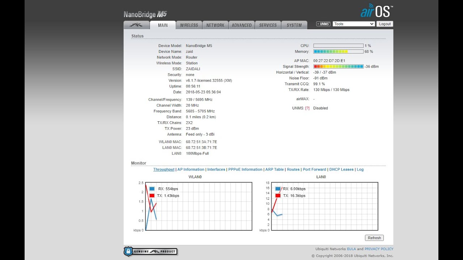This screenshot has width=463, height=260.
Task: Open the UNMS help question mark link
Action: click(x=307, y=108)
